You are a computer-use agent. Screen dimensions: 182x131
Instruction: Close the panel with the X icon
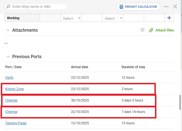175,6
